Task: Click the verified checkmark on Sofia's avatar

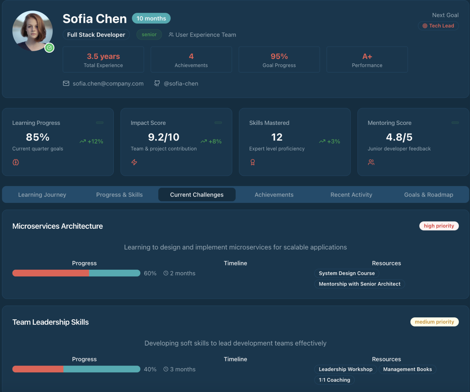Action: point(49,48)
